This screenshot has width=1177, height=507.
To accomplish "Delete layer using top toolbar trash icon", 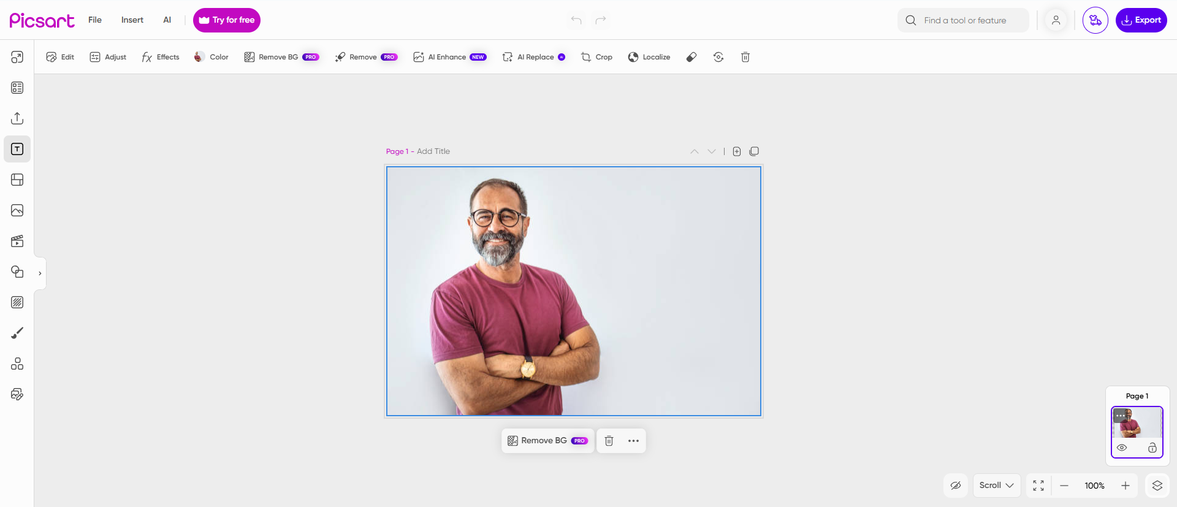I will click(x=745, y=57).
